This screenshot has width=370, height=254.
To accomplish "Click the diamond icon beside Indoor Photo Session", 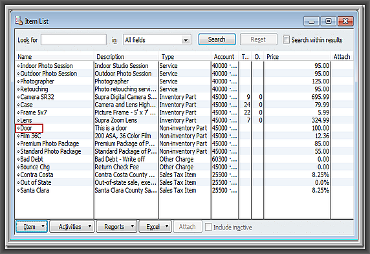I will coord(18,66).
